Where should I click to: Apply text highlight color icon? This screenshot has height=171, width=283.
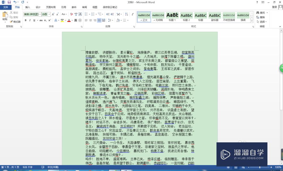coord(62,20)
